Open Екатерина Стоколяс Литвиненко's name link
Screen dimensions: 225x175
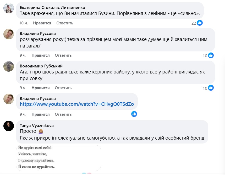pyautogui.click(x=52, y=7)
